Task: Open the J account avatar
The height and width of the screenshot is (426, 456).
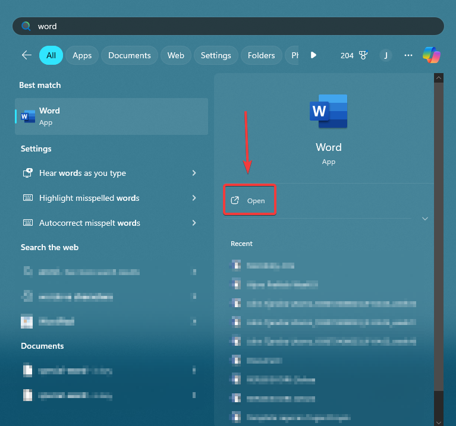Action: point(386,55)
